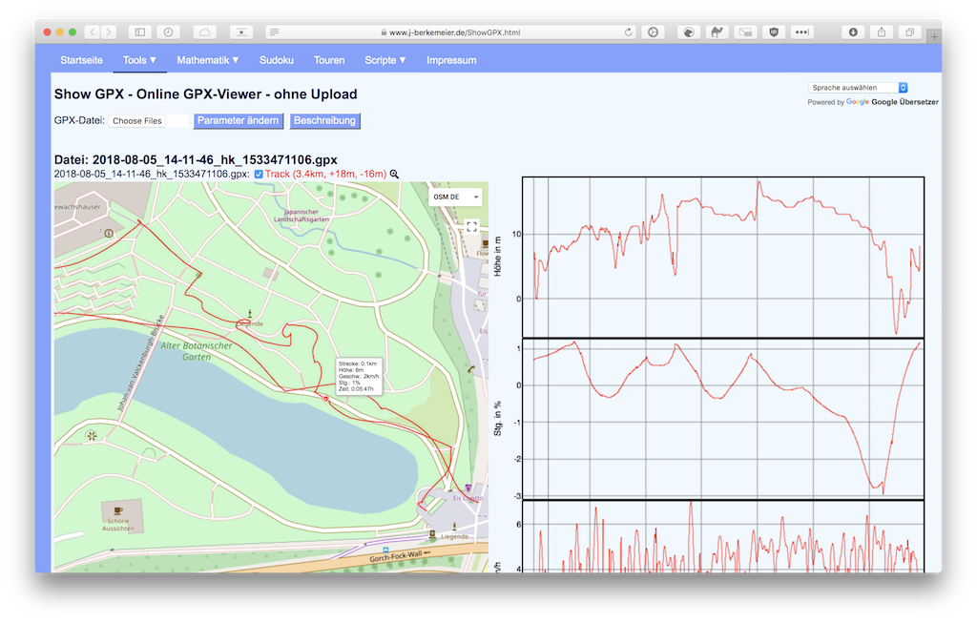Click the track info popup on the map
977x623 pixels.
[x=359, y=376]
